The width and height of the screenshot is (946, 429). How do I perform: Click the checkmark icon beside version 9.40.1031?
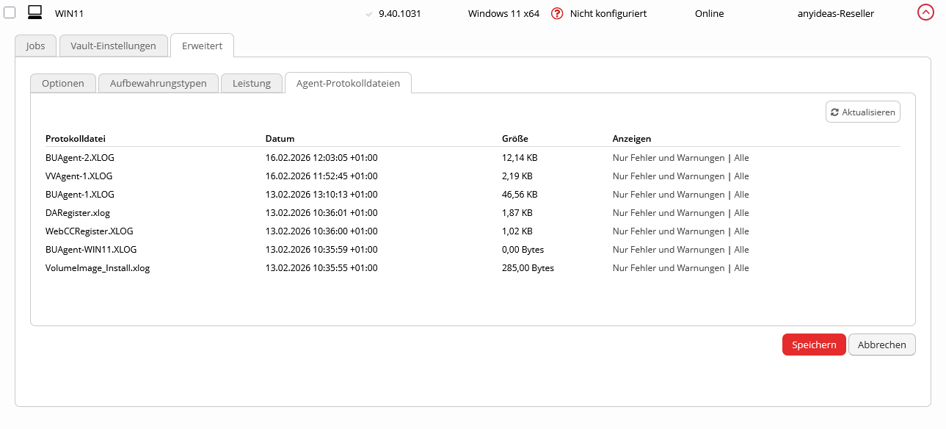pos(369,14)
